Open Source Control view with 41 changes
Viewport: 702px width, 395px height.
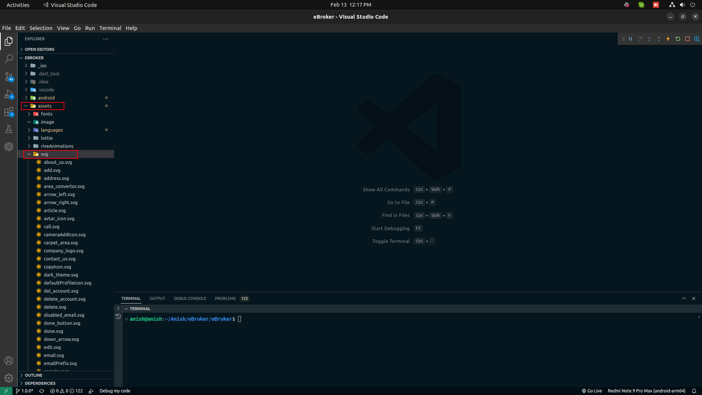(x=9, y=76)
